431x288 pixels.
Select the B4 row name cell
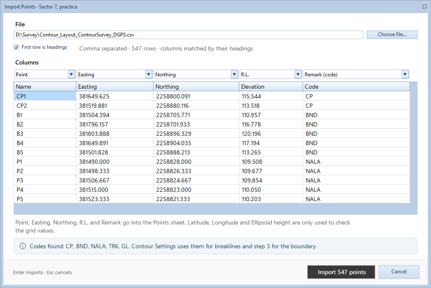[45, 143]
